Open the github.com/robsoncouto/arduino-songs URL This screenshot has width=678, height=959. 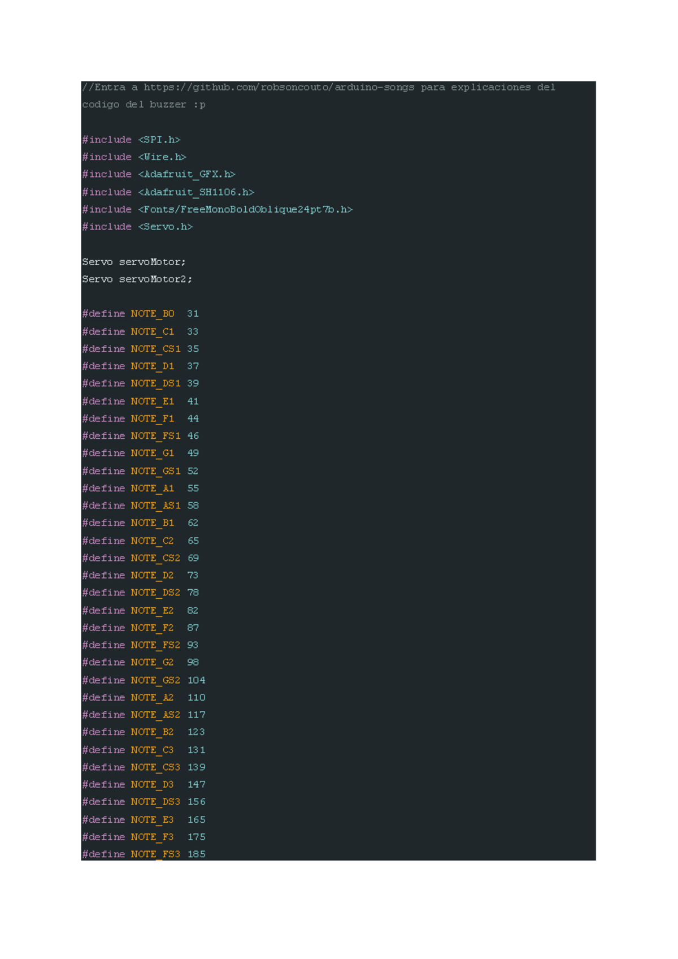[x=279, y=87]
